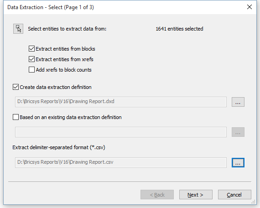The height and width of the screenshot is (208, 260).
Task: Click the Next > button
Action: tap(196, 195)
